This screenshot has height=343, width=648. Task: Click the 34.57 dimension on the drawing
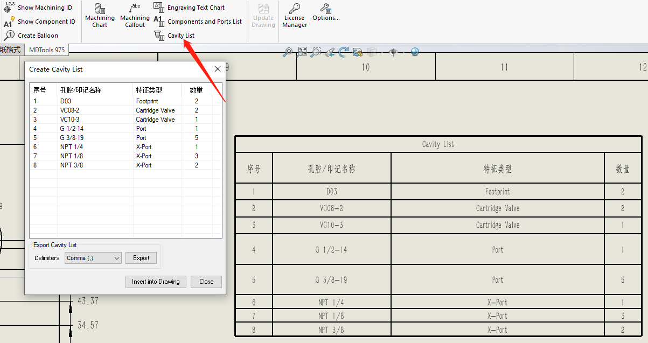88,325
